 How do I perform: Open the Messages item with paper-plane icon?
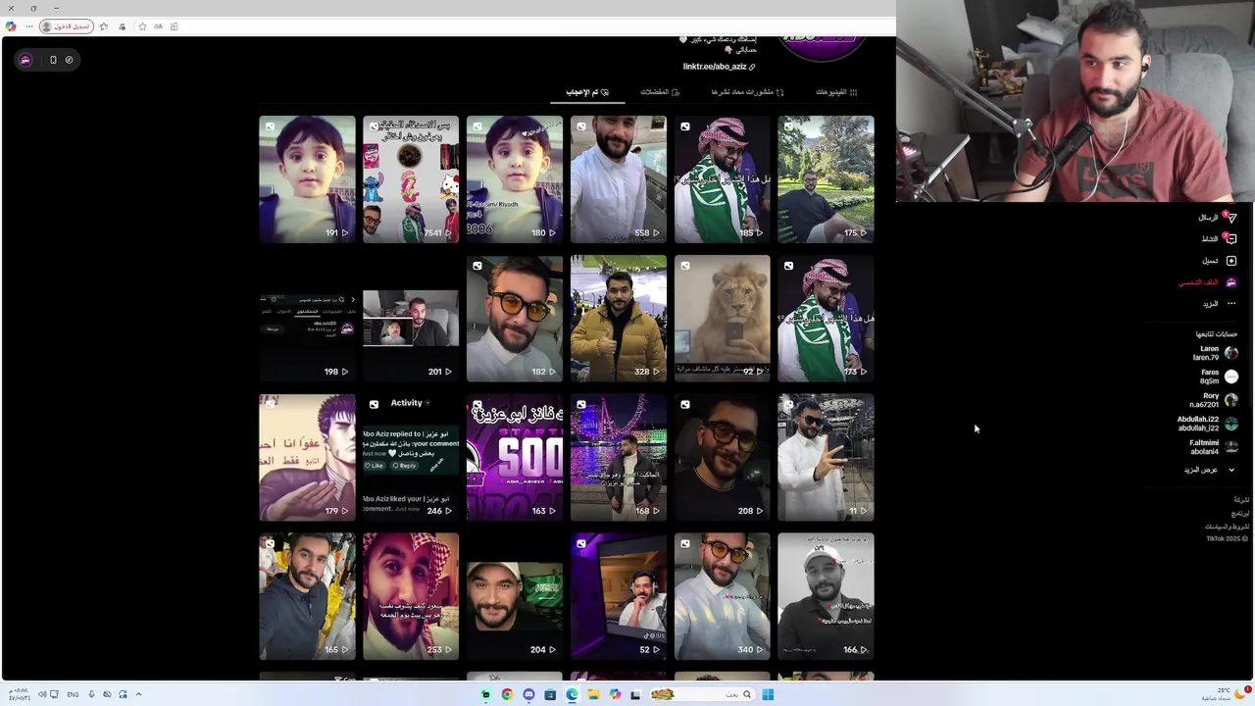1217,218
